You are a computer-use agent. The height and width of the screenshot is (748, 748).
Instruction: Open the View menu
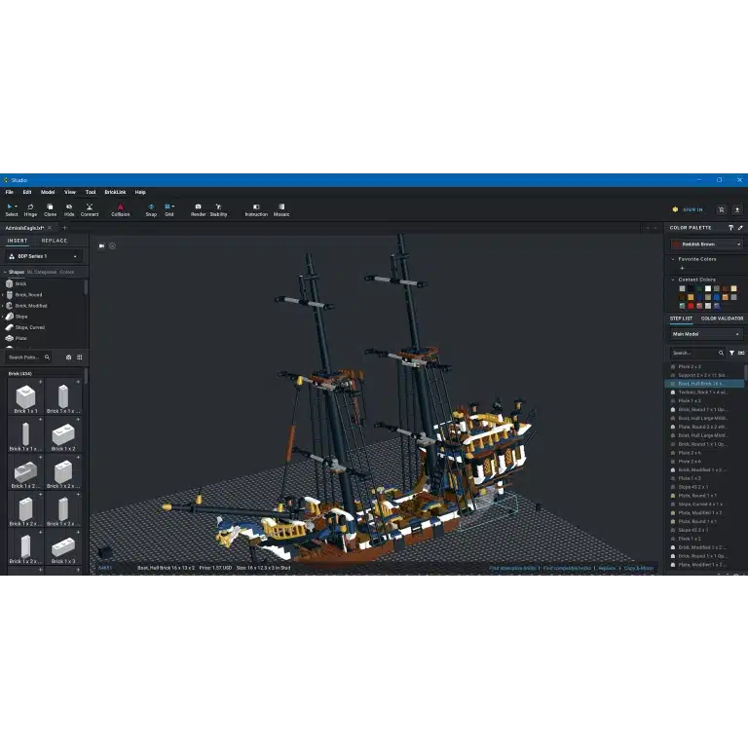click(x=70, y=192)
